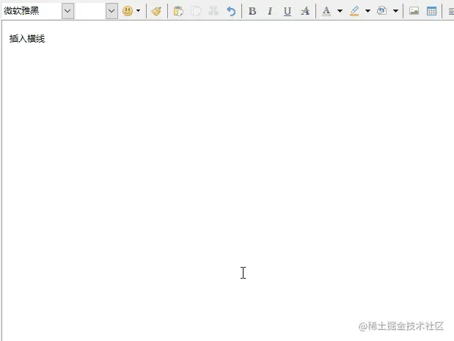Click the text 插入横线 in editor
The image size is (454, 341).
[x=27, y=38]
